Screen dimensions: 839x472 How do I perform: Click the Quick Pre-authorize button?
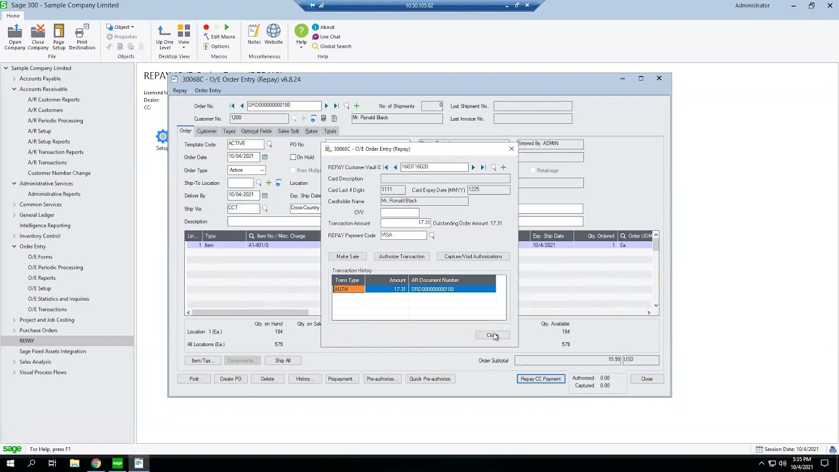[430, 379]
